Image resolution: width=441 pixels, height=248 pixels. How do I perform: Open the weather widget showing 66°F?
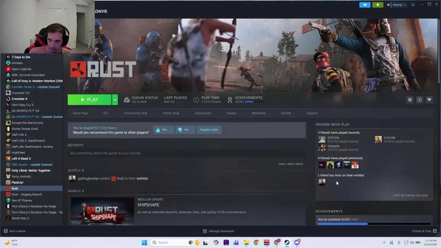coord(11,242)
